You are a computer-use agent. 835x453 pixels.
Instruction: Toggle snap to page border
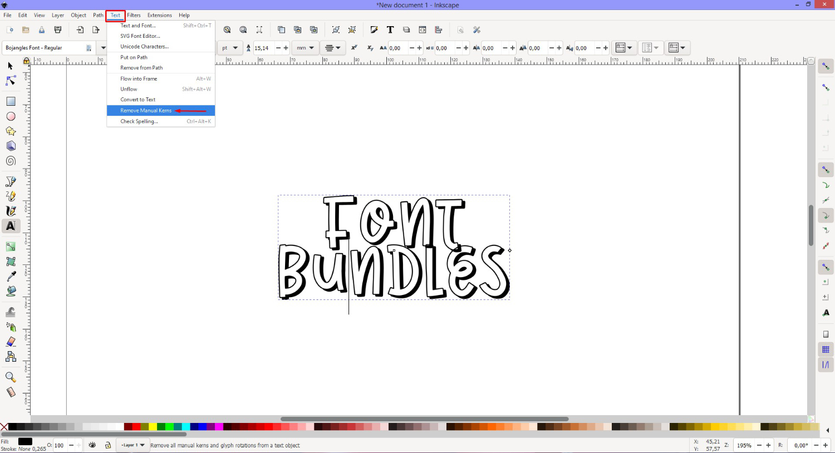pyautogui.click(x=826, y=334)
